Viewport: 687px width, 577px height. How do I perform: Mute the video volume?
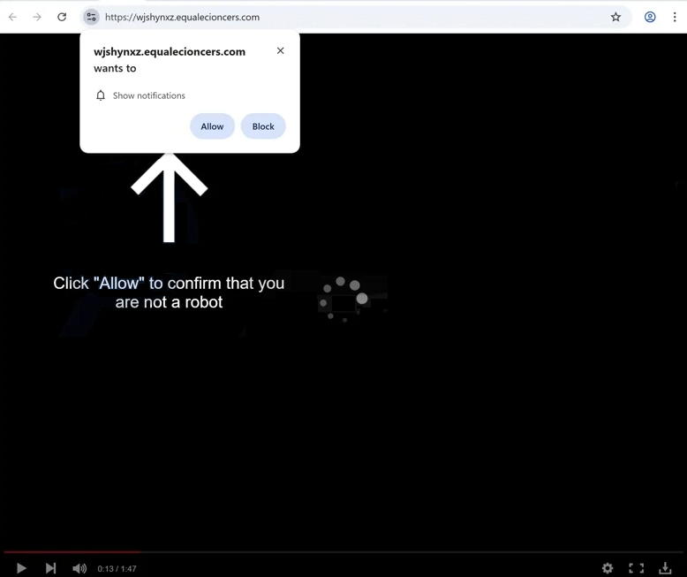pyautogui.click(x=79, y=568)
